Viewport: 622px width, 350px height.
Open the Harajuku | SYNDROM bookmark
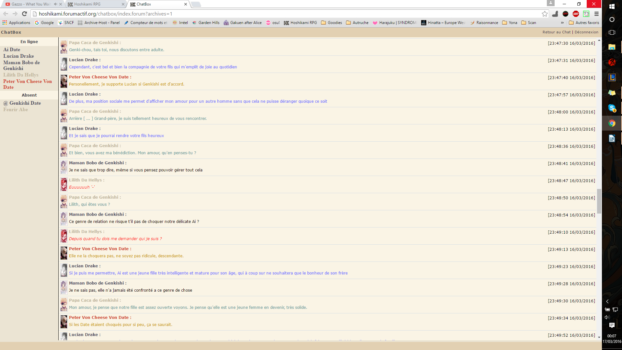click(x=395, y=23)
